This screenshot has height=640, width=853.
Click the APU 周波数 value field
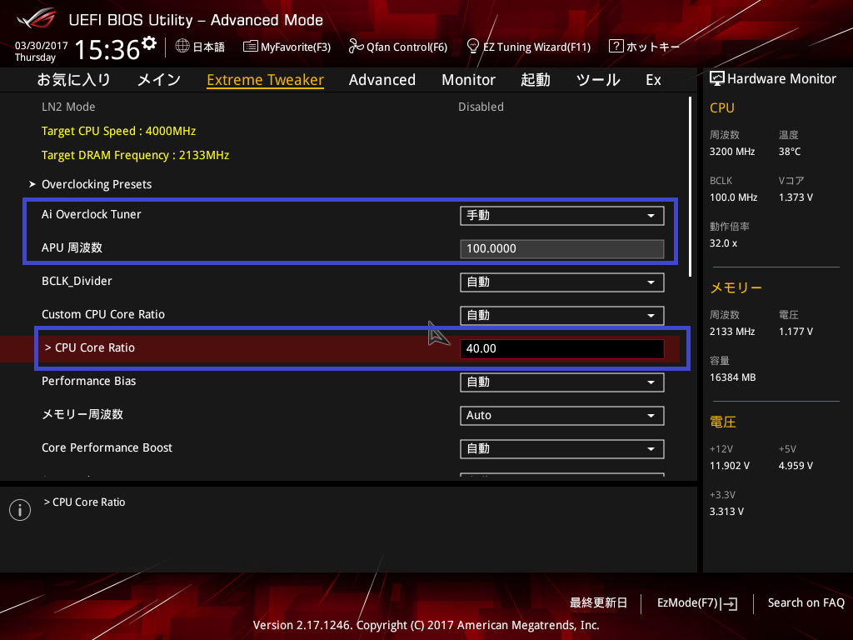click(562, 248)
